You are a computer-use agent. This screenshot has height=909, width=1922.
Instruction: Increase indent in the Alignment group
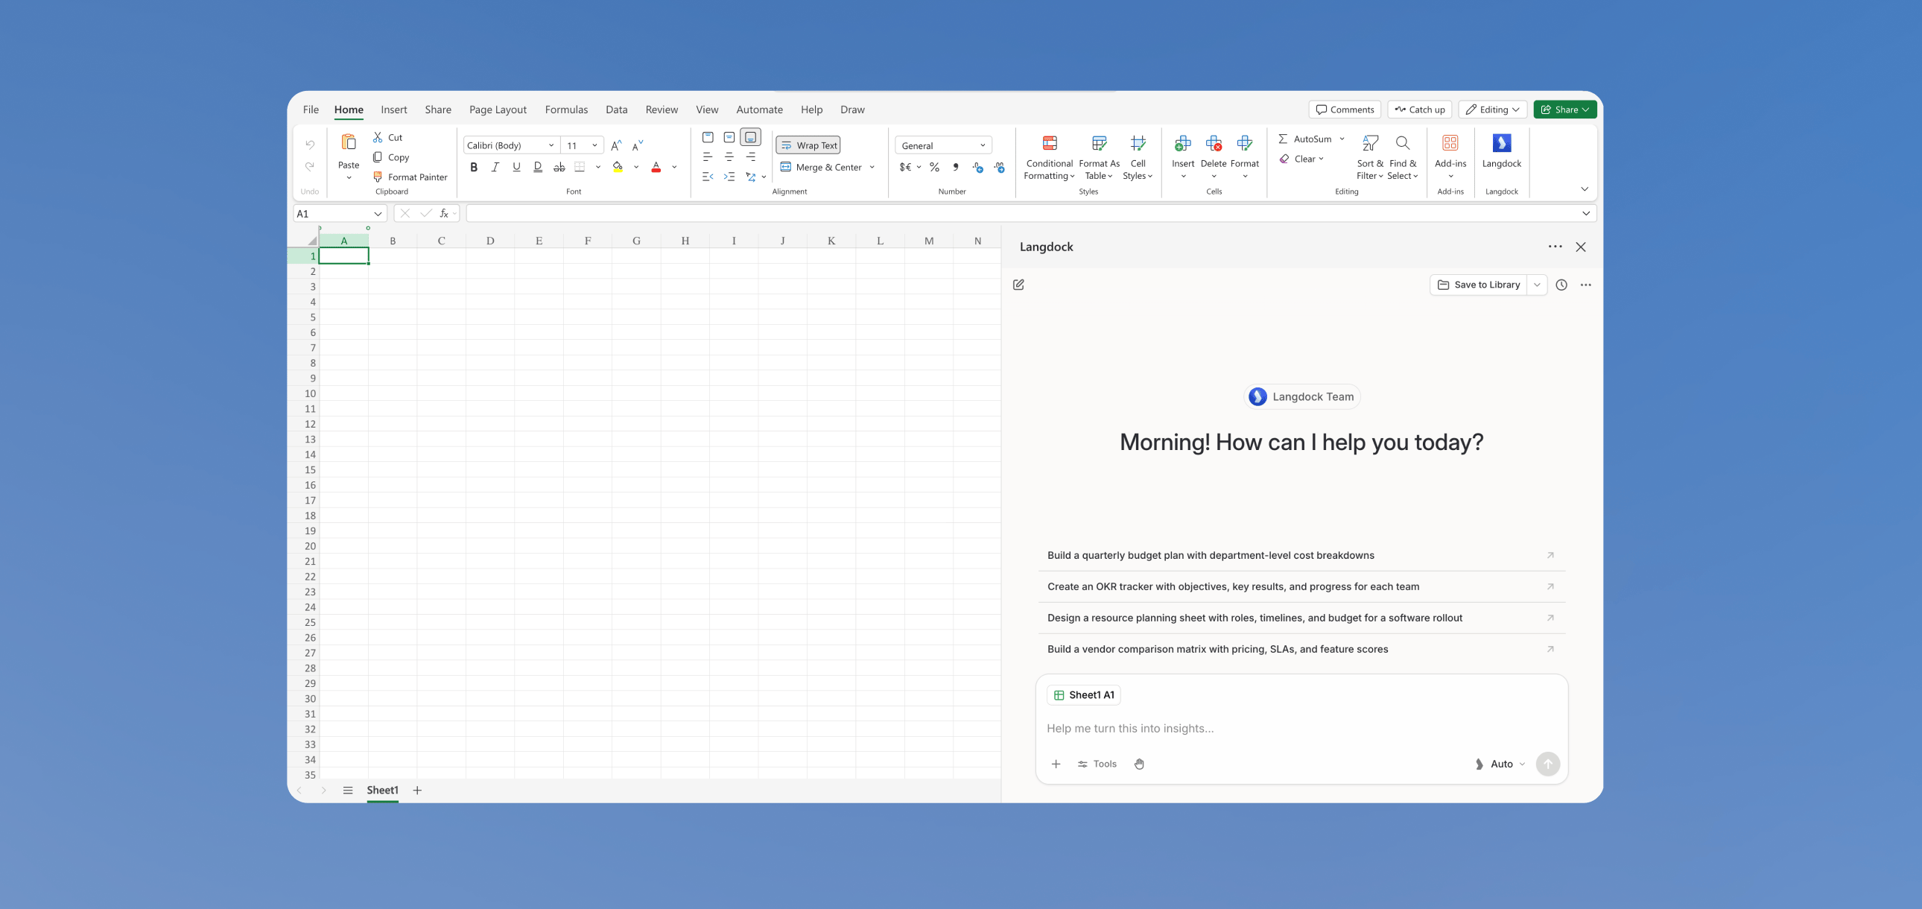point(729,177)
